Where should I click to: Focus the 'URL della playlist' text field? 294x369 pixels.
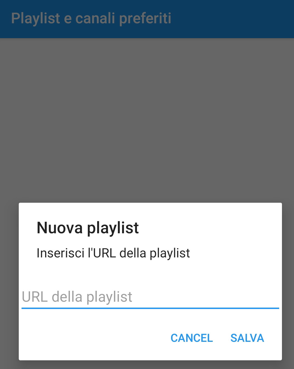point(150,297)
